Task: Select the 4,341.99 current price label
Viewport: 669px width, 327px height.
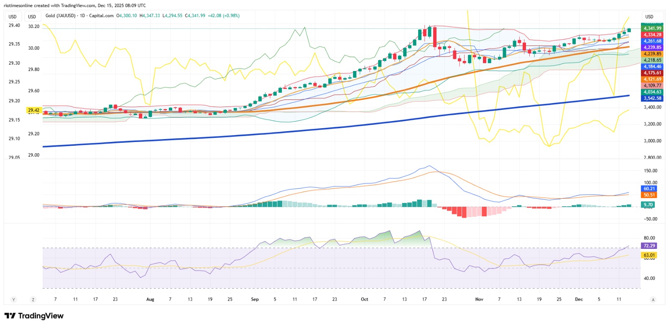Action: click(x=652, y=28)
